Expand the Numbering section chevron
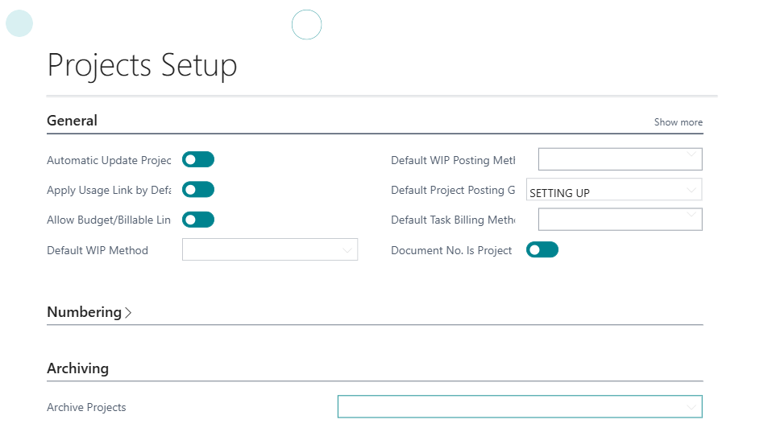Screen dimensions: 764x436 click(x=128, y=313)
